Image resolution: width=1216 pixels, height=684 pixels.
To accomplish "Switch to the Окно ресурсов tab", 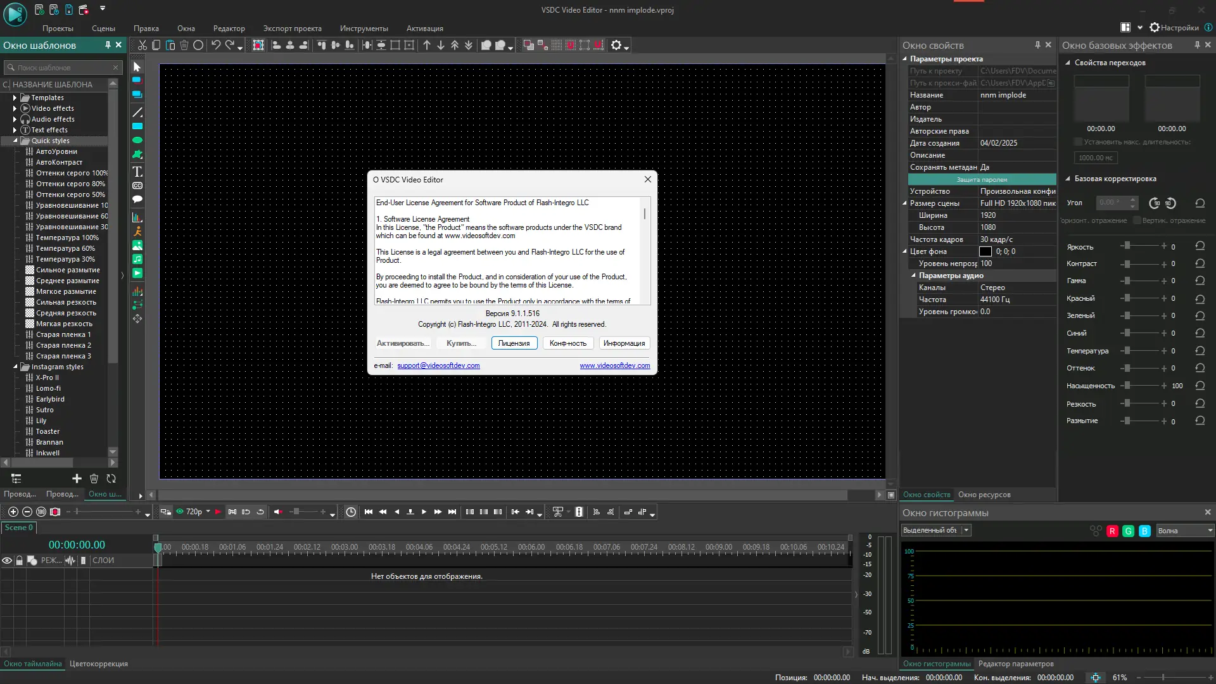I will 984,495.
